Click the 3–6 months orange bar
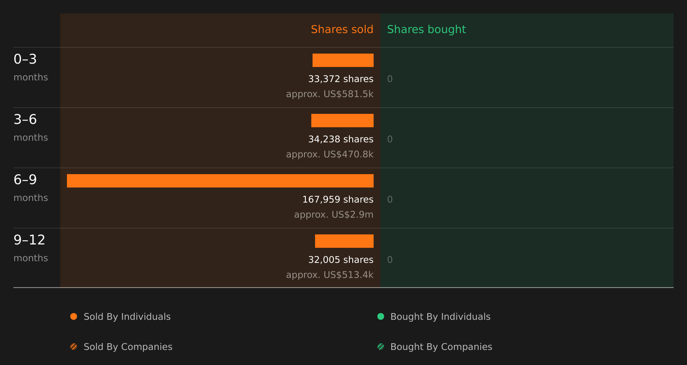Viewport: 687px width, 365px height. pos(342,121)
